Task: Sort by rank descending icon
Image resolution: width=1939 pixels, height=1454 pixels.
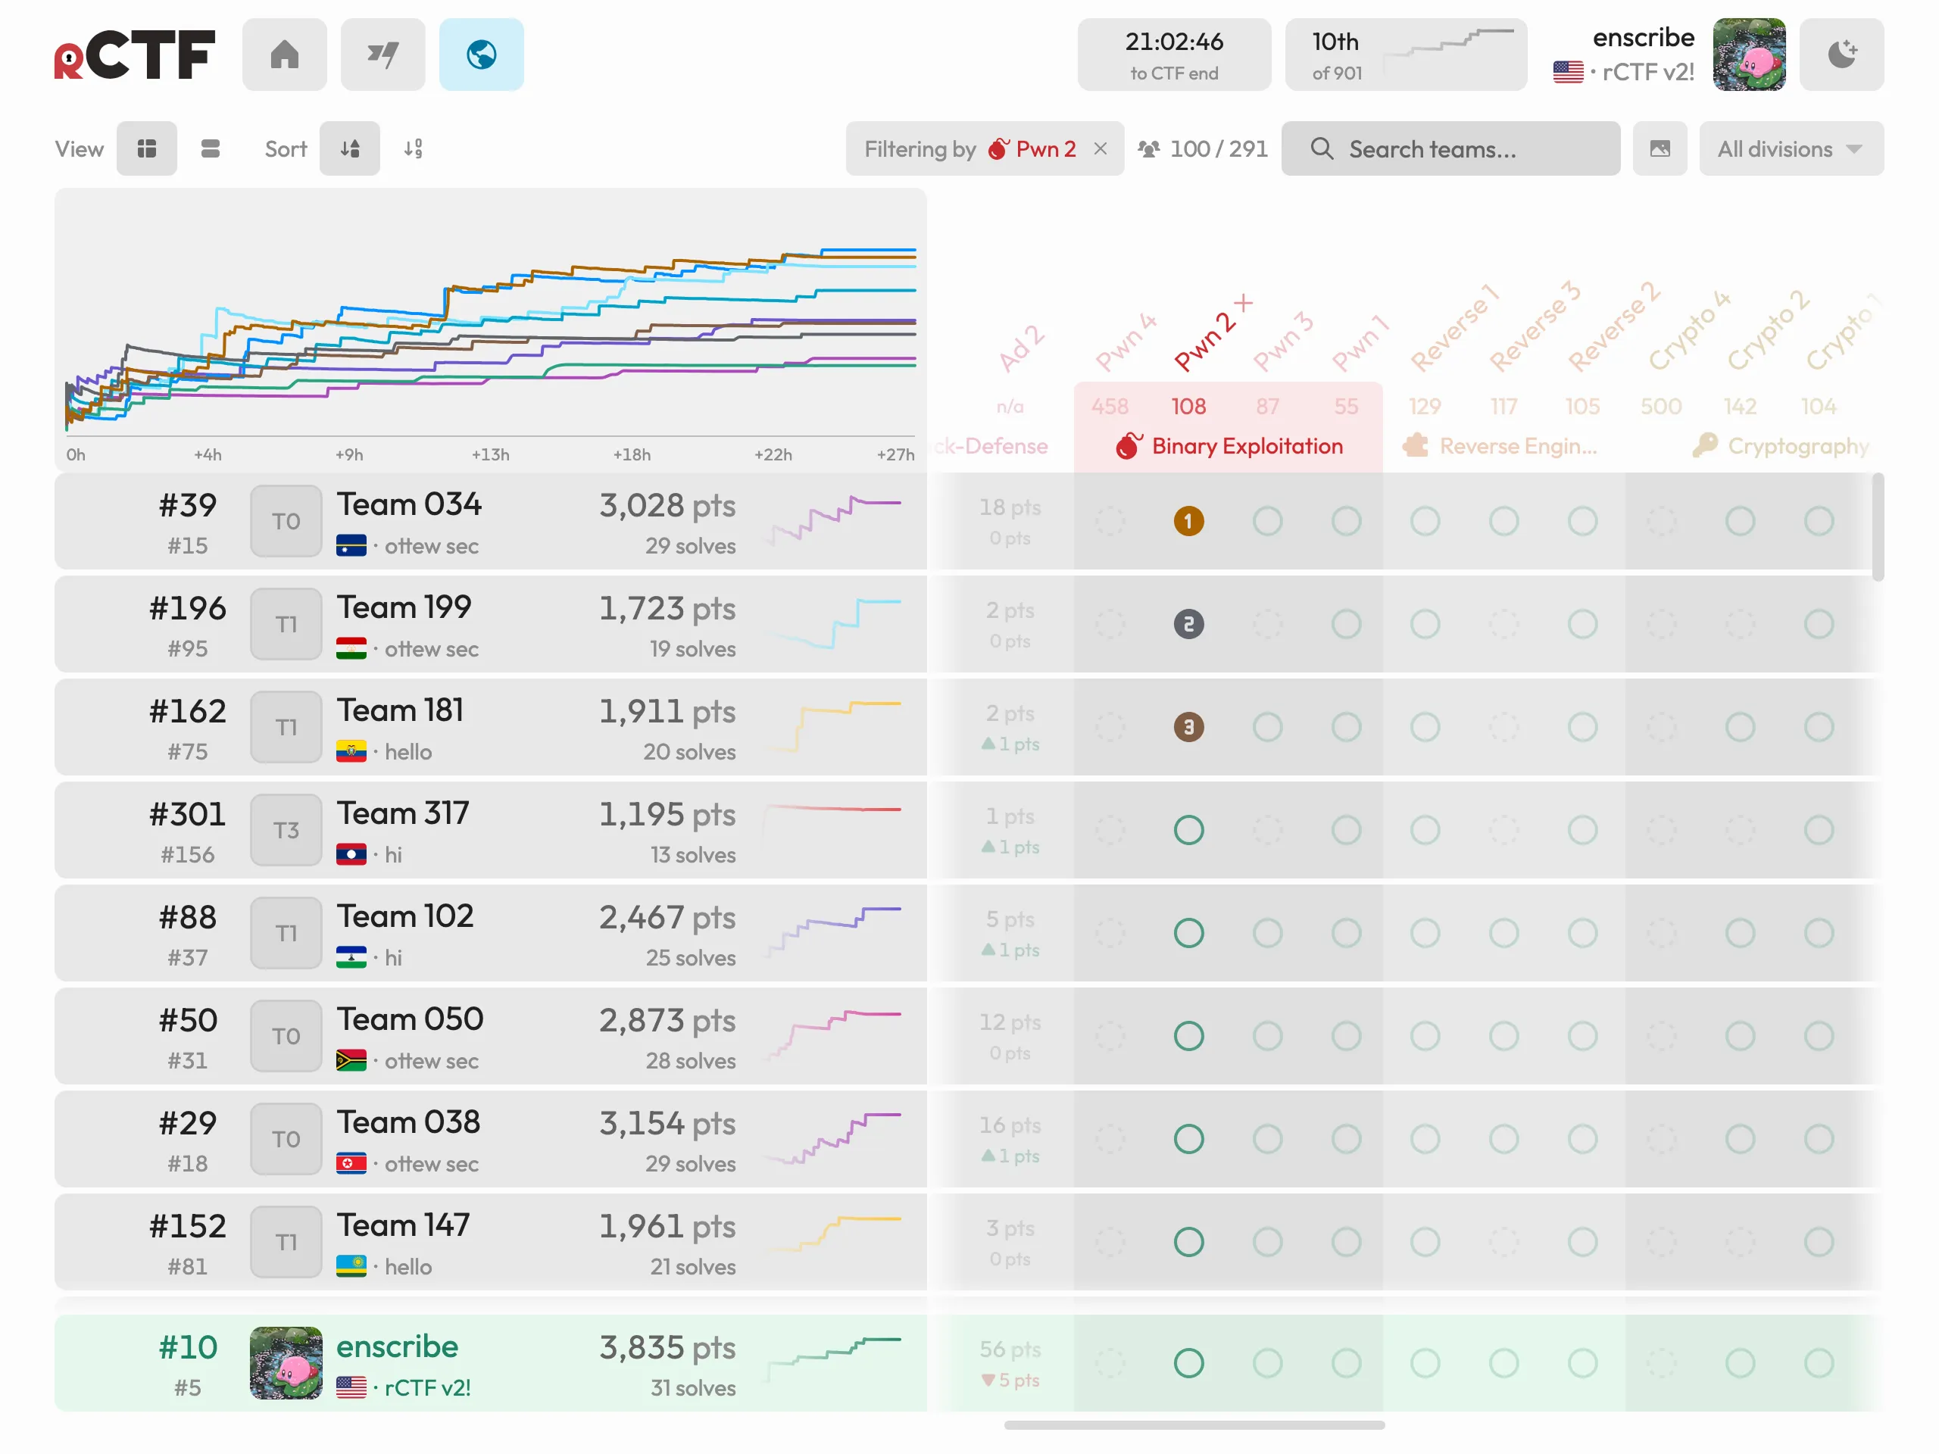Action: coord(350,149)
